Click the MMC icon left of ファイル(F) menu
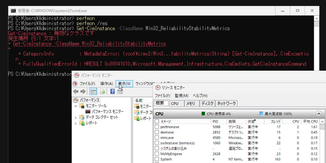The height and width of the screenshot is (163, 326). [75, 83]
